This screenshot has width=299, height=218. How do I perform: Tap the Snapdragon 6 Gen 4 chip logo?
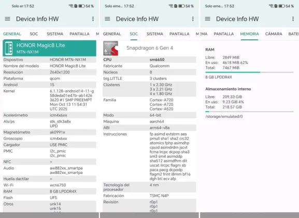point(110,48)
